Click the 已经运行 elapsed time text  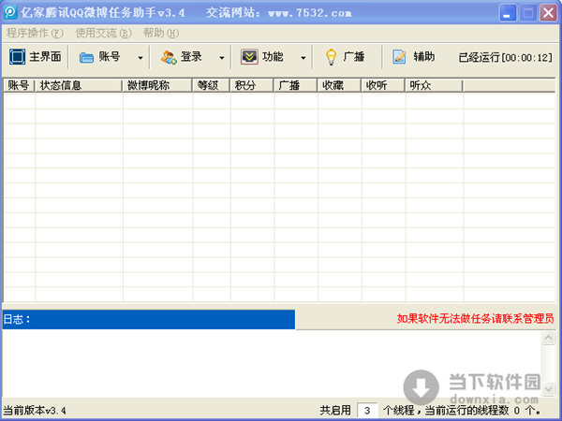[506, 57]
